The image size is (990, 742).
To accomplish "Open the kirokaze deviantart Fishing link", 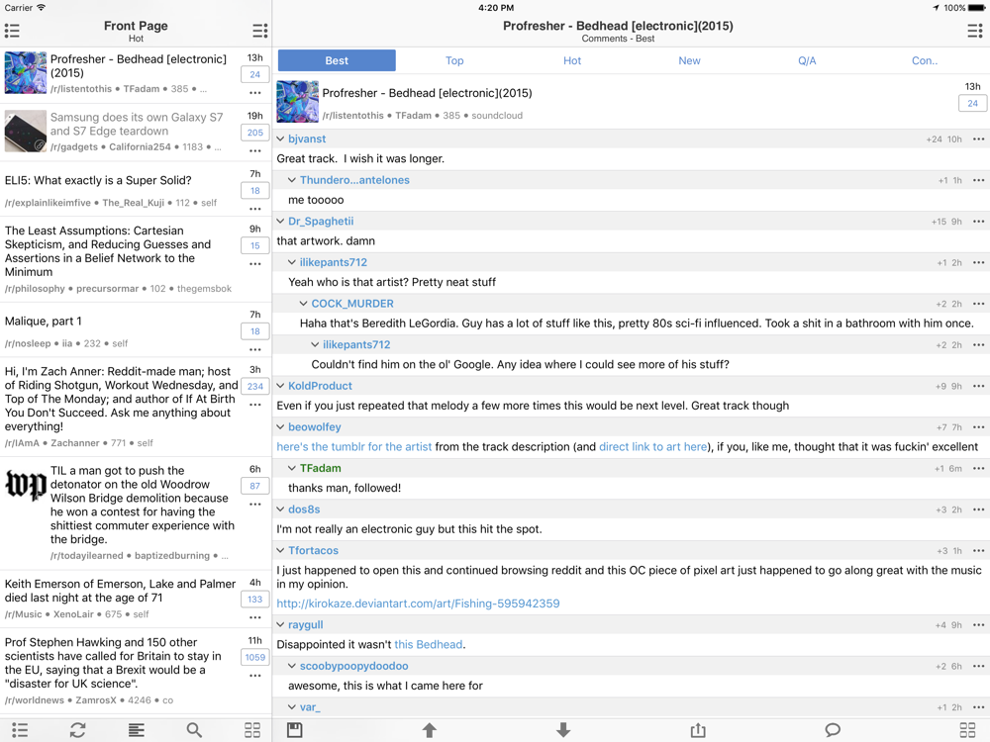I will pos(418,603).
